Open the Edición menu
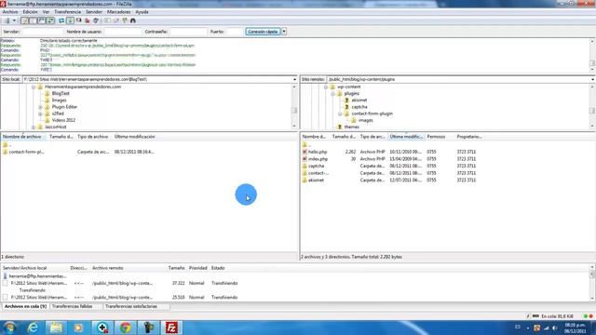 pyautogui.click(x=30, y=12)
